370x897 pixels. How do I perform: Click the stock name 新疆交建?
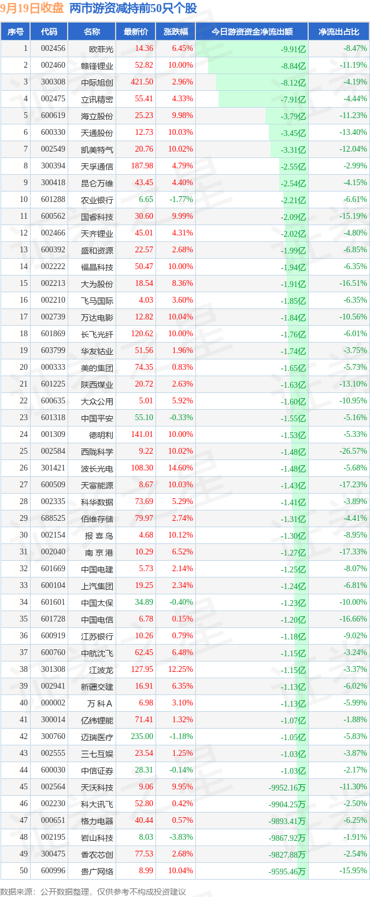97,686
